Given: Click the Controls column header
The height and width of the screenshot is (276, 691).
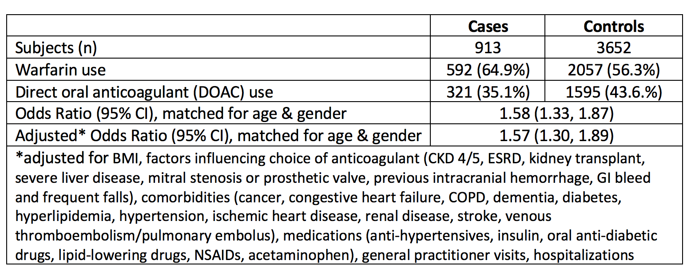Looking at the screenshot, I should (614, 27).
